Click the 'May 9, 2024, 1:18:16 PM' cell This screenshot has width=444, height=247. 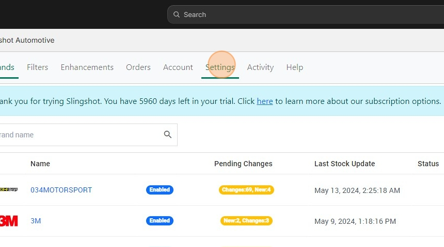(x=355, y=221)
